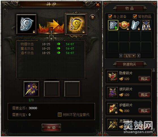
Task: Toggle the 身上装备 checkbox
Action: tap(110, 16)
